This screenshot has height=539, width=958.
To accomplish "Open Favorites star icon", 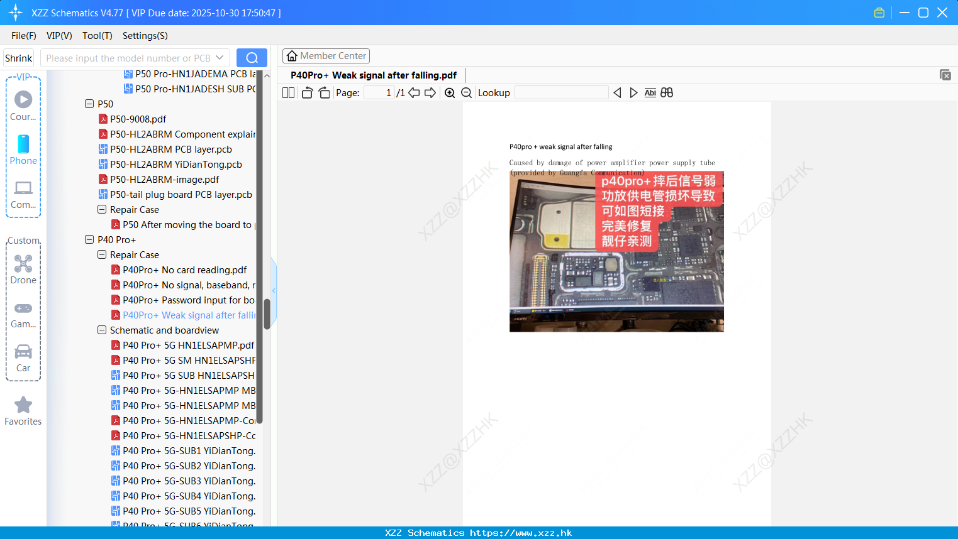I will (23, 411).
